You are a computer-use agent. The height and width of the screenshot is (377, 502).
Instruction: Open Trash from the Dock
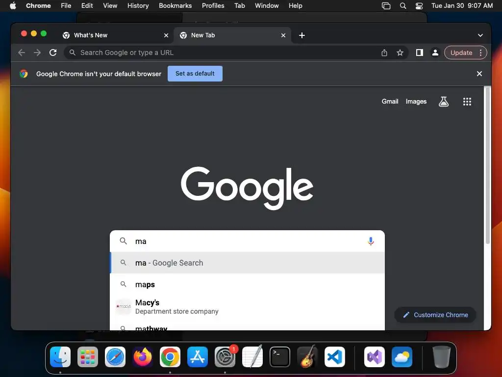pos(442,357)
